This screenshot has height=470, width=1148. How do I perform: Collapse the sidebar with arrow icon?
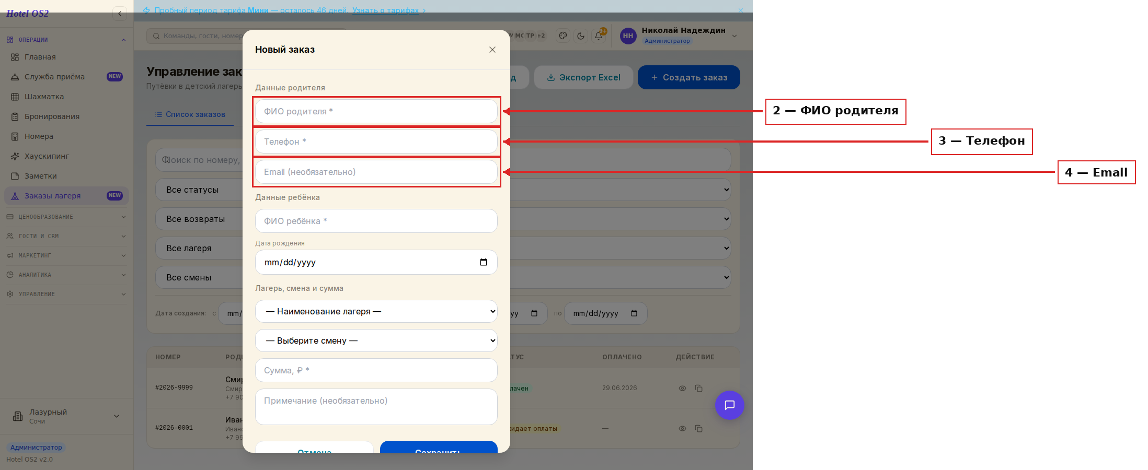(120, 14)
